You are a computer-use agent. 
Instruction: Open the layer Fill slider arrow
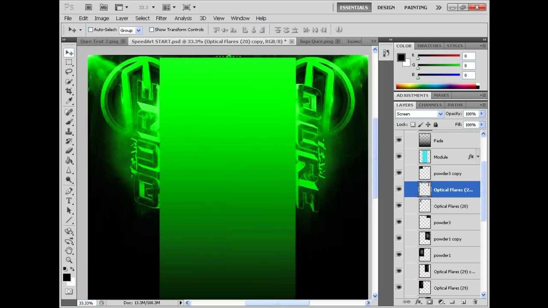point(482,124)
